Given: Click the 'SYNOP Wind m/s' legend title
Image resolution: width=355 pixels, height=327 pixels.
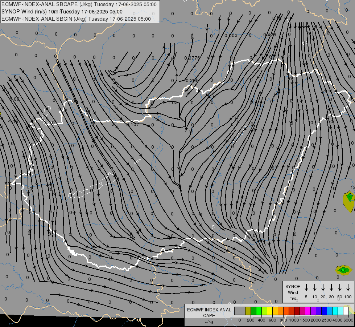Looking at the screenshot, I should click(293, 292).
